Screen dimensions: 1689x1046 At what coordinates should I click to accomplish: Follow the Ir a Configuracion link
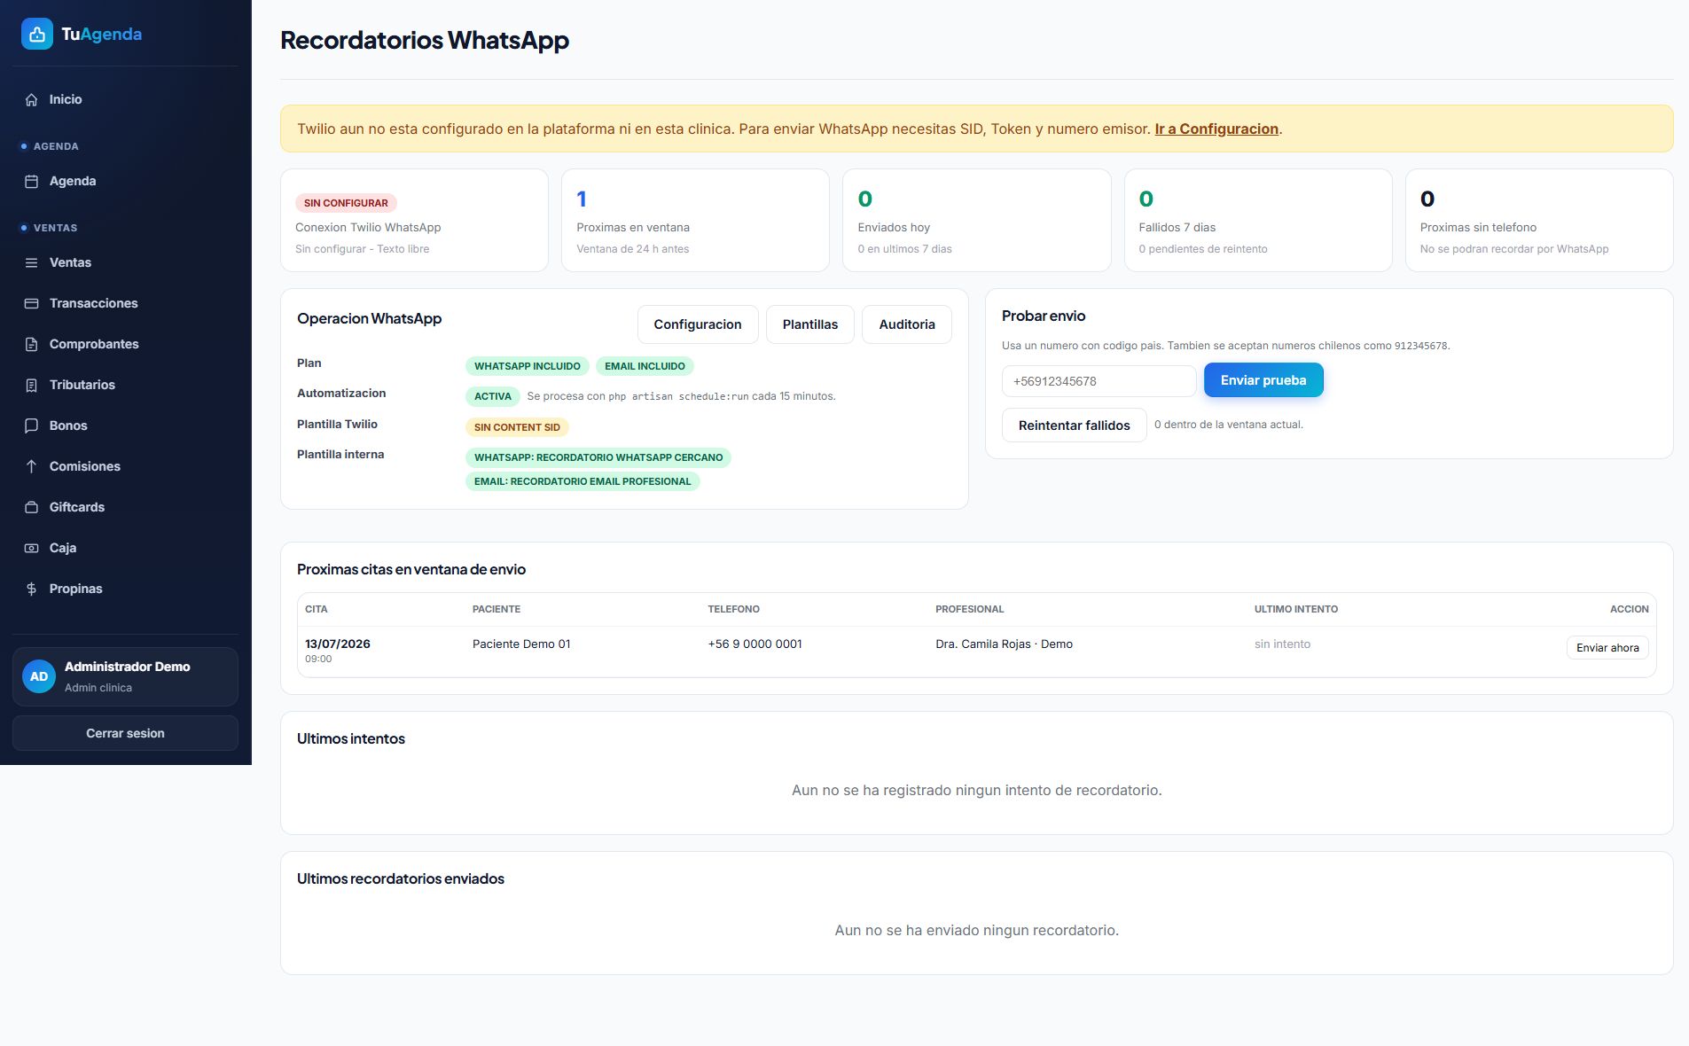[x=1216, y=129]
